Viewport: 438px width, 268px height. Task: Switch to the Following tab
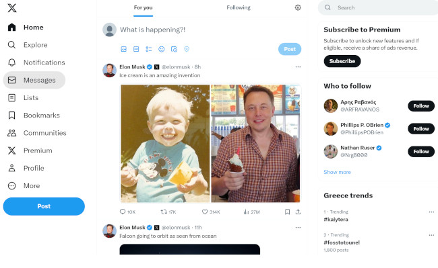[x=239, y=8]
